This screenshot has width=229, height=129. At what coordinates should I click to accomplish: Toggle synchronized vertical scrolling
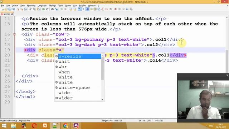[70, 9]
